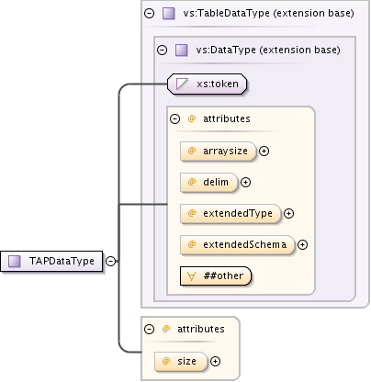The image size is (371, 382).
Task: Click the @ icon on delim
Action: (x=192, y=182)
